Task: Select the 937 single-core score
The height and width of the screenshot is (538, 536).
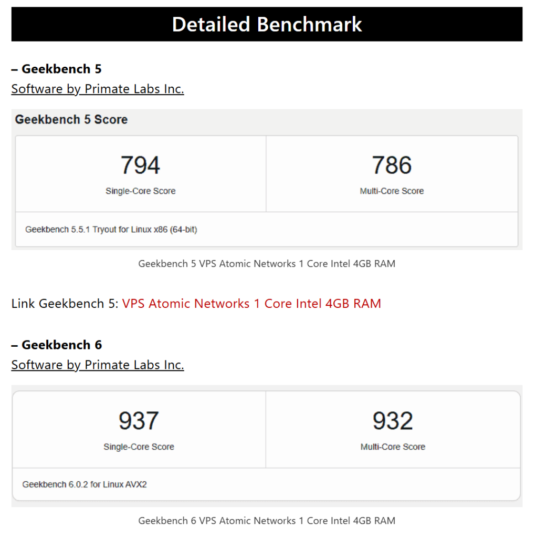Action: pyautogui.click(x=139, y=421)
